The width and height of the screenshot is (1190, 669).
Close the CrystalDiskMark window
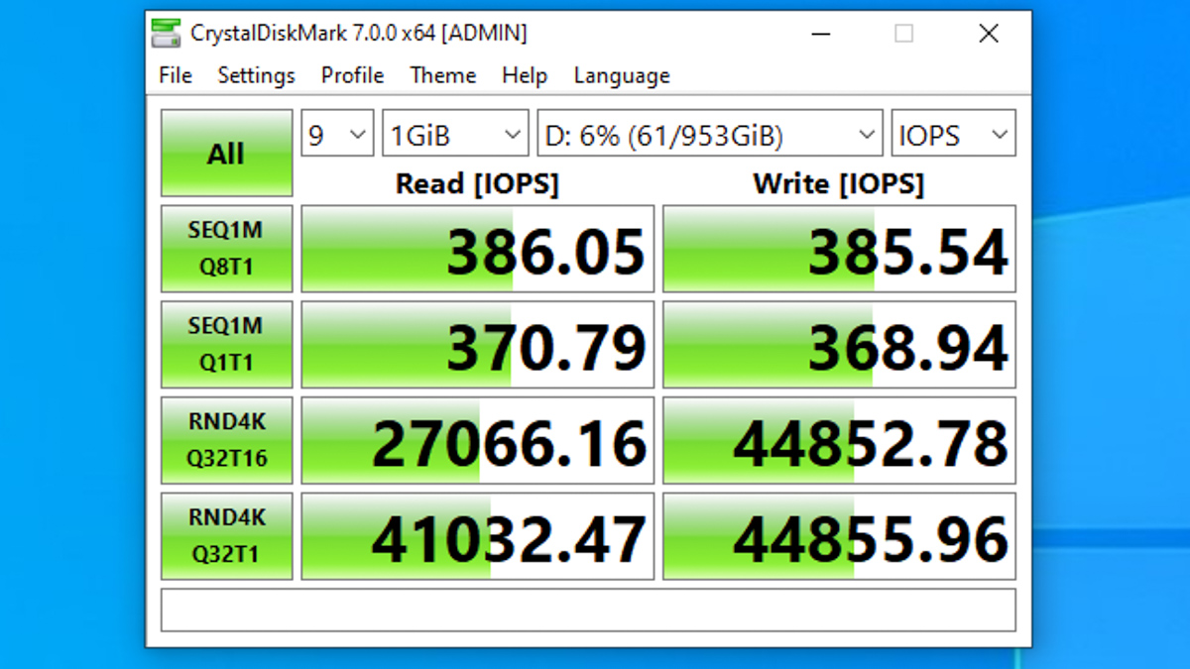pos(988,34)
